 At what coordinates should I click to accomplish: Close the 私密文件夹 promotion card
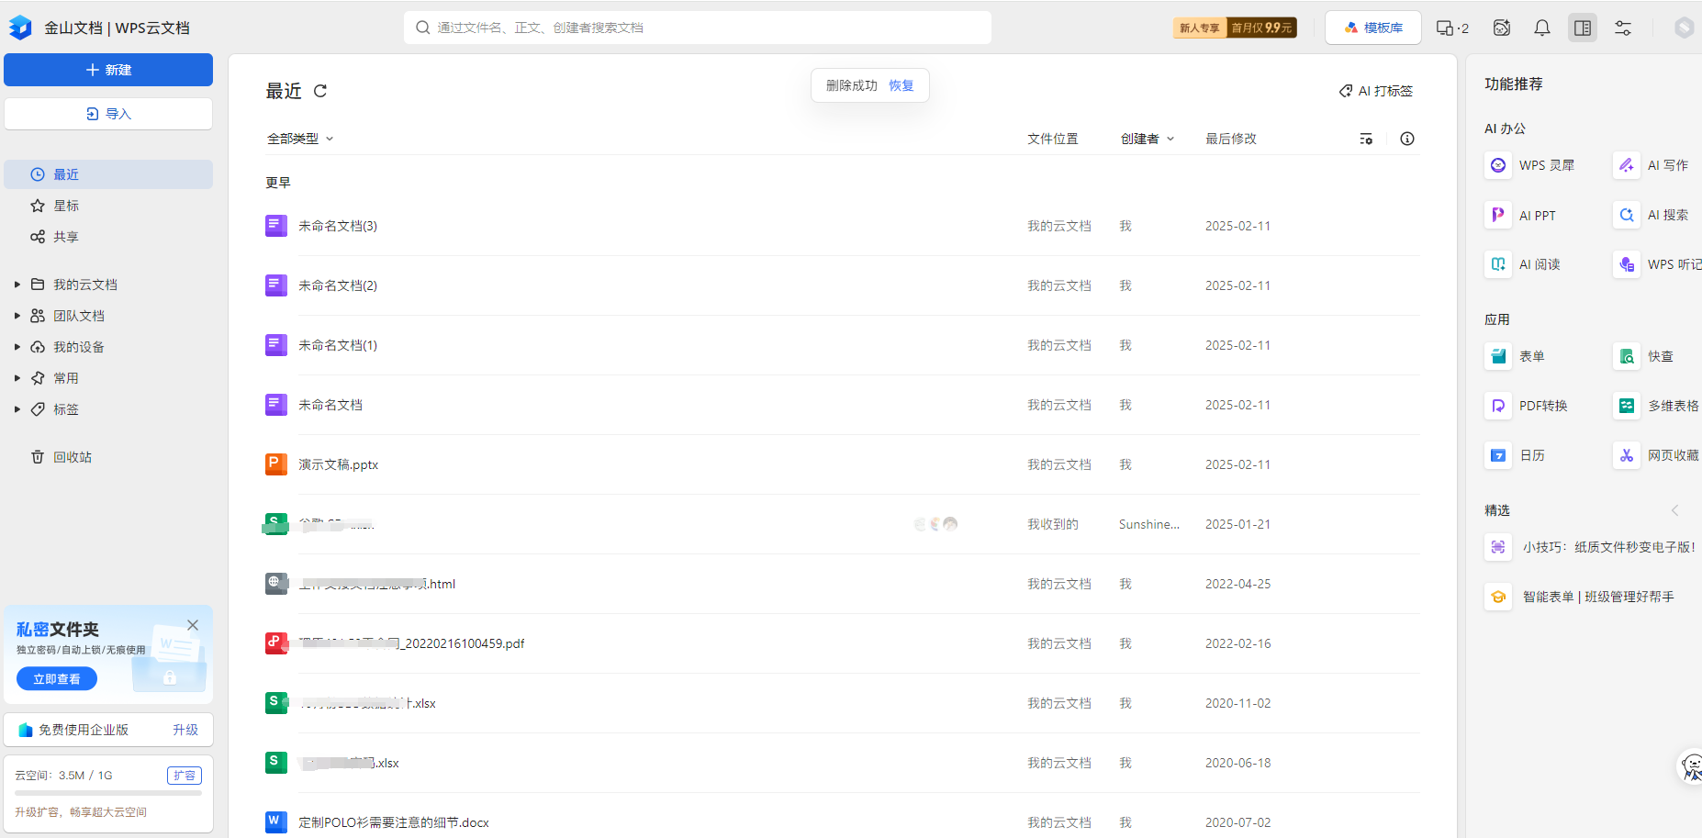(193, 625)
